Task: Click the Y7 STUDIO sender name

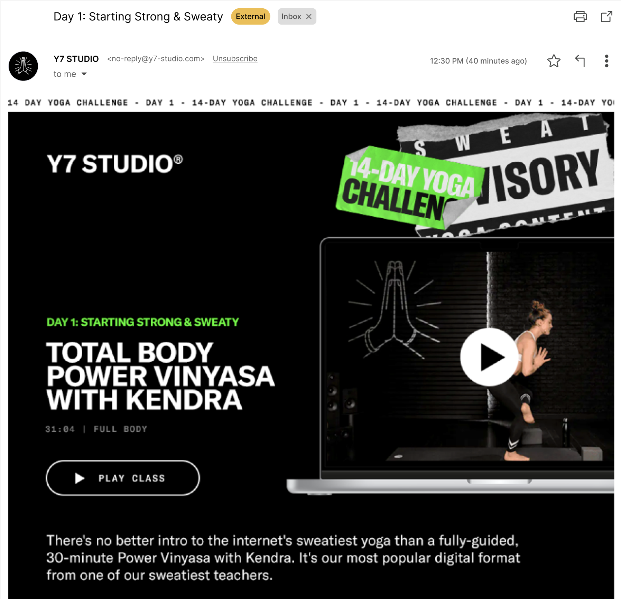Action: pyautogui.click(x=76, y=59)
